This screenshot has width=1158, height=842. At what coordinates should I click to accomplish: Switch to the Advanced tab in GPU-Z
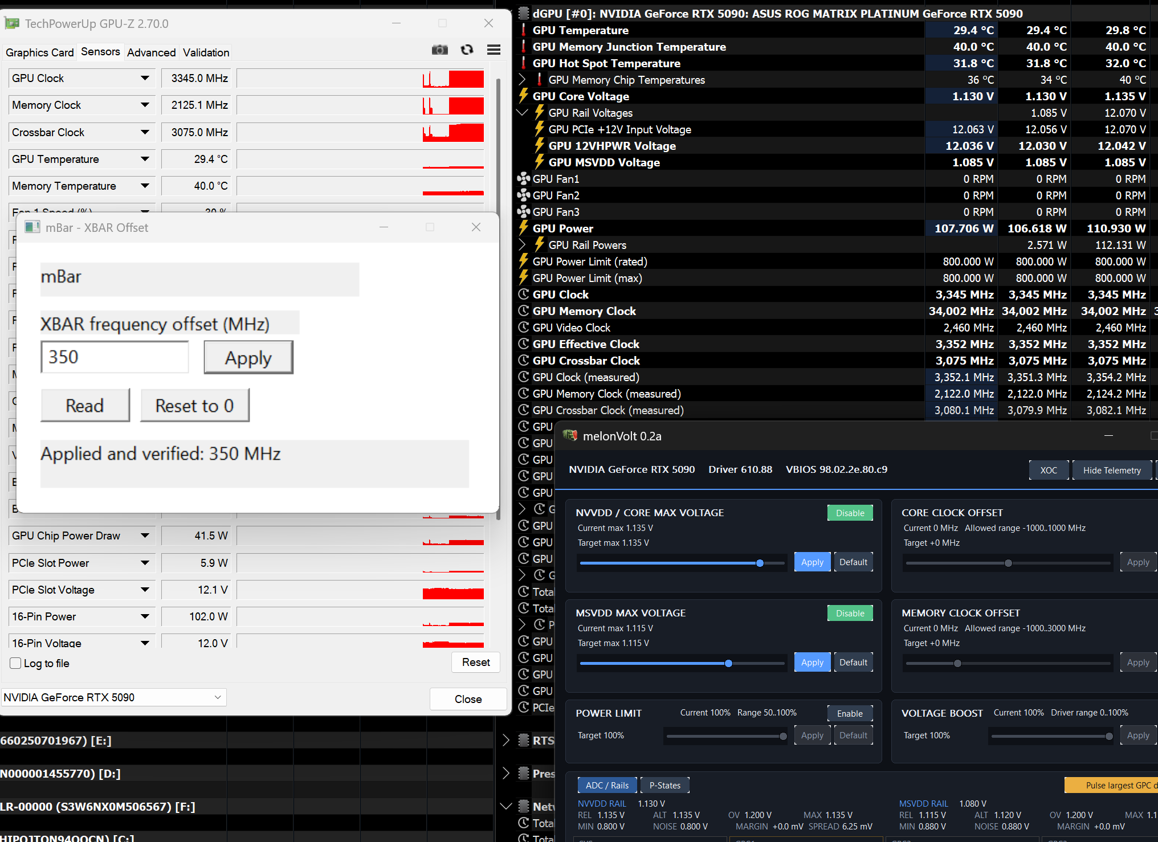(x=151, y=52)
